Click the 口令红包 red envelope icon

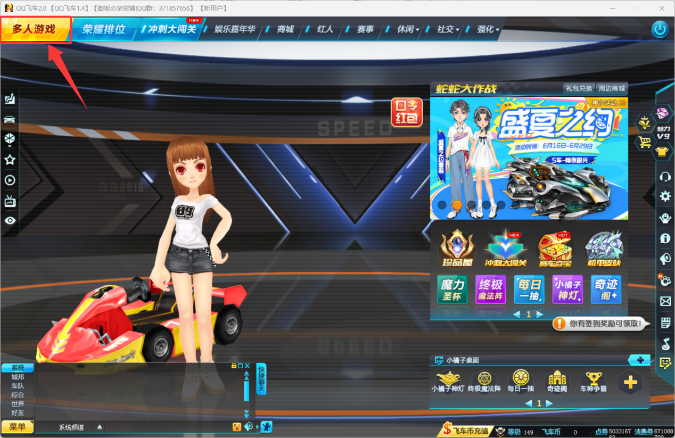[407, 113]
